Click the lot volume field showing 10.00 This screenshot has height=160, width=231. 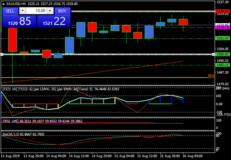pyautogui.click(x=38, y=11)
